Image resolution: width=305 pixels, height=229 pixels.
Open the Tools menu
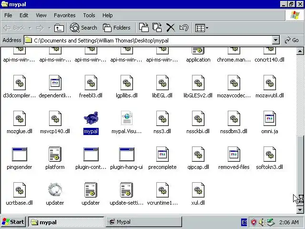pyautogui.click(x=89, y=15)
